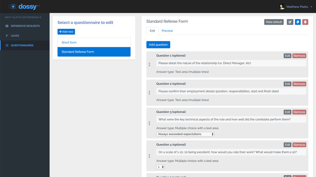Open the 1-10 rating dropdown in Question 4
316x177 pixels.
pos(160,167)
